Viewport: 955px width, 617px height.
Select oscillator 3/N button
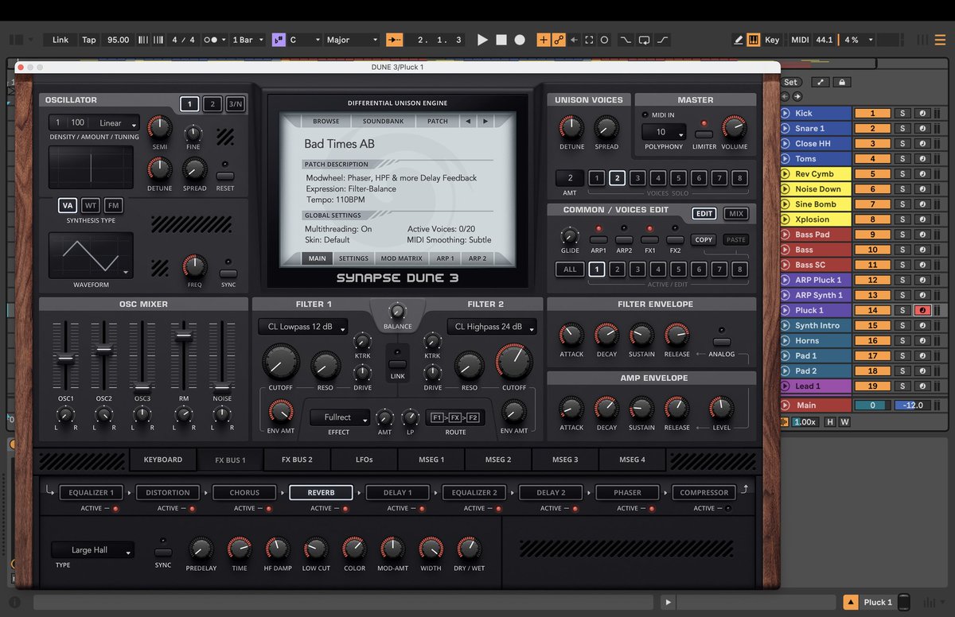(x=236, y=103)
